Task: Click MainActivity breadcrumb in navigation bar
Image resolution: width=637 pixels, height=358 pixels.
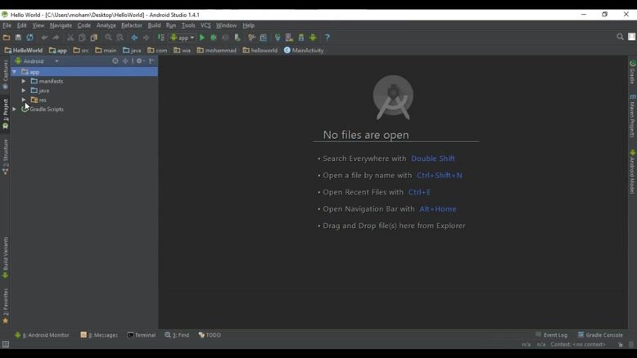Action: [x=304, y=51]
